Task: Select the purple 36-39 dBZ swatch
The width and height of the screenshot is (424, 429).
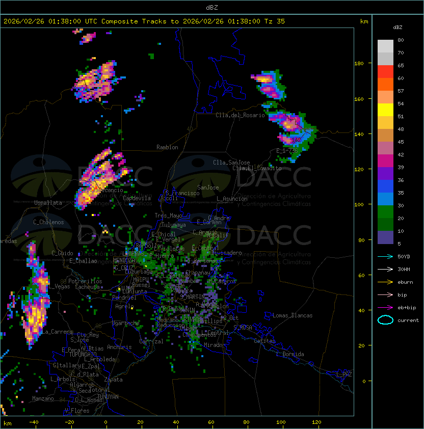Action: [x=385, y=173]
